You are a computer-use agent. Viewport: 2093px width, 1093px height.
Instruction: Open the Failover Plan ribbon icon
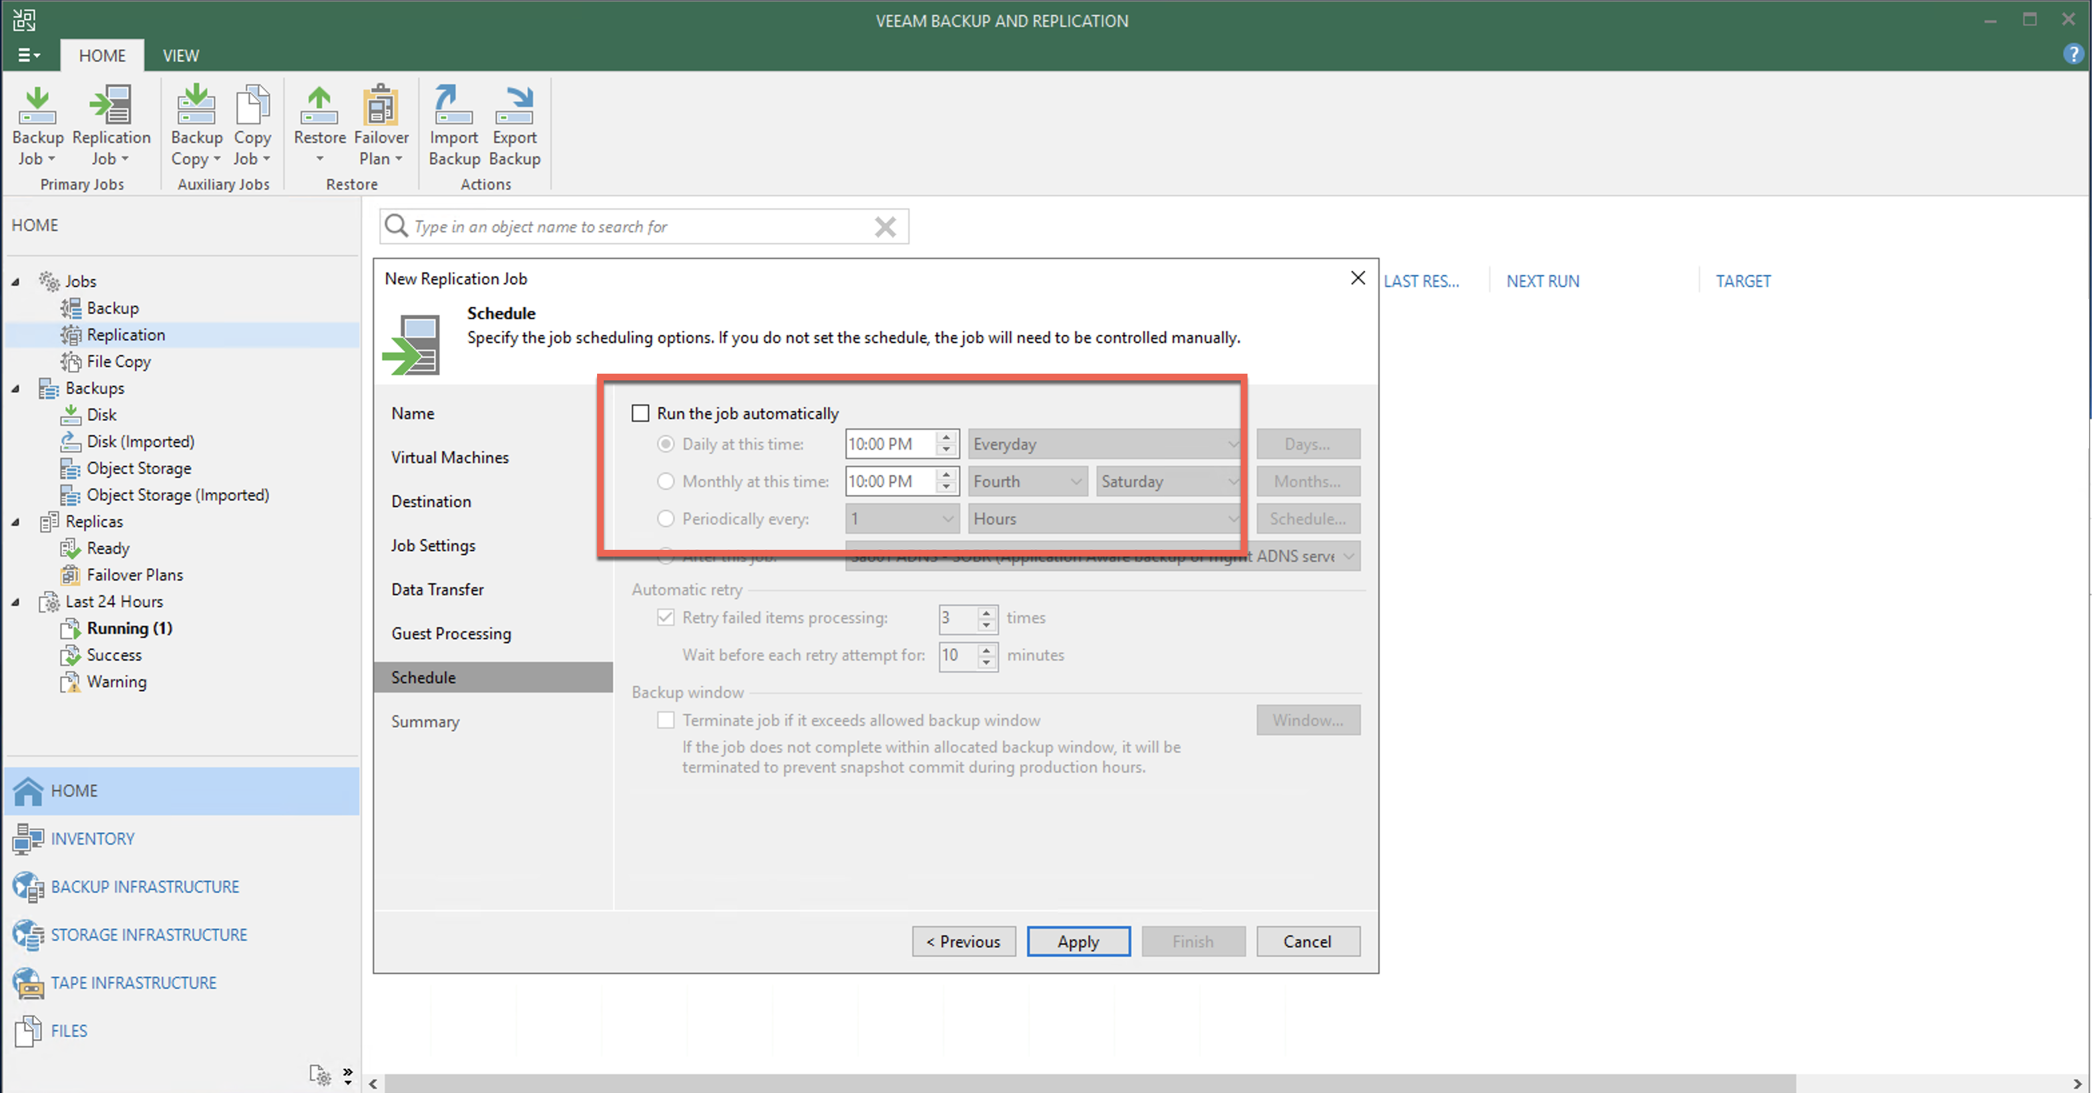[380, 124]
